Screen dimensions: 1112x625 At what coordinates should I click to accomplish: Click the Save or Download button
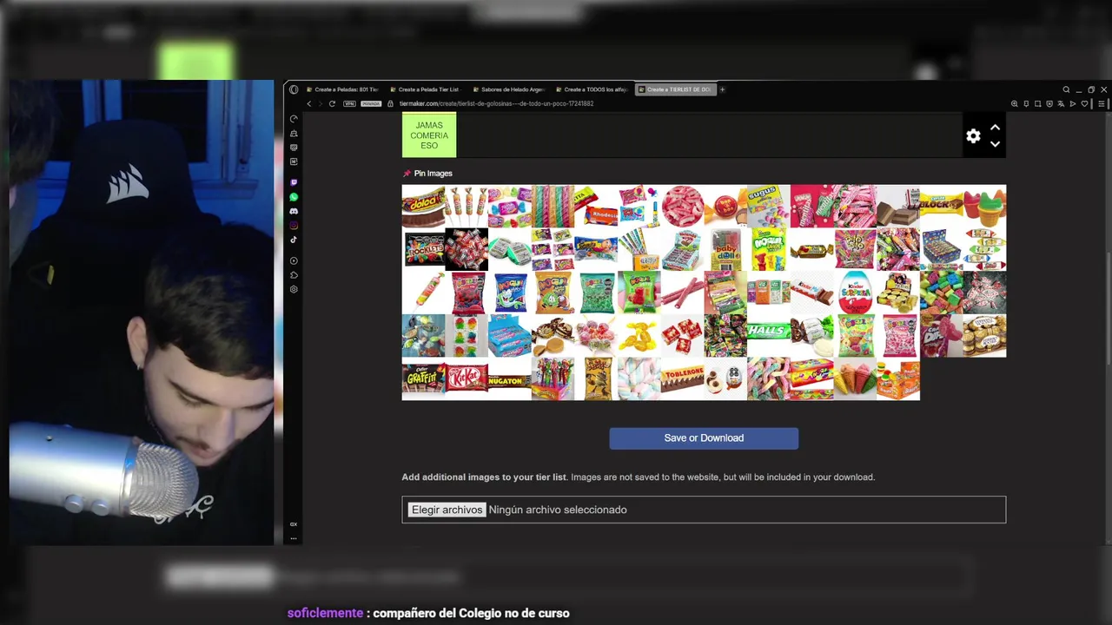click(x=704, y=438)
